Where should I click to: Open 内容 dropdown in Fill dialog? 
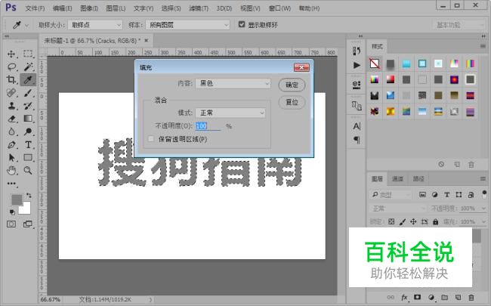coord(233,83)
